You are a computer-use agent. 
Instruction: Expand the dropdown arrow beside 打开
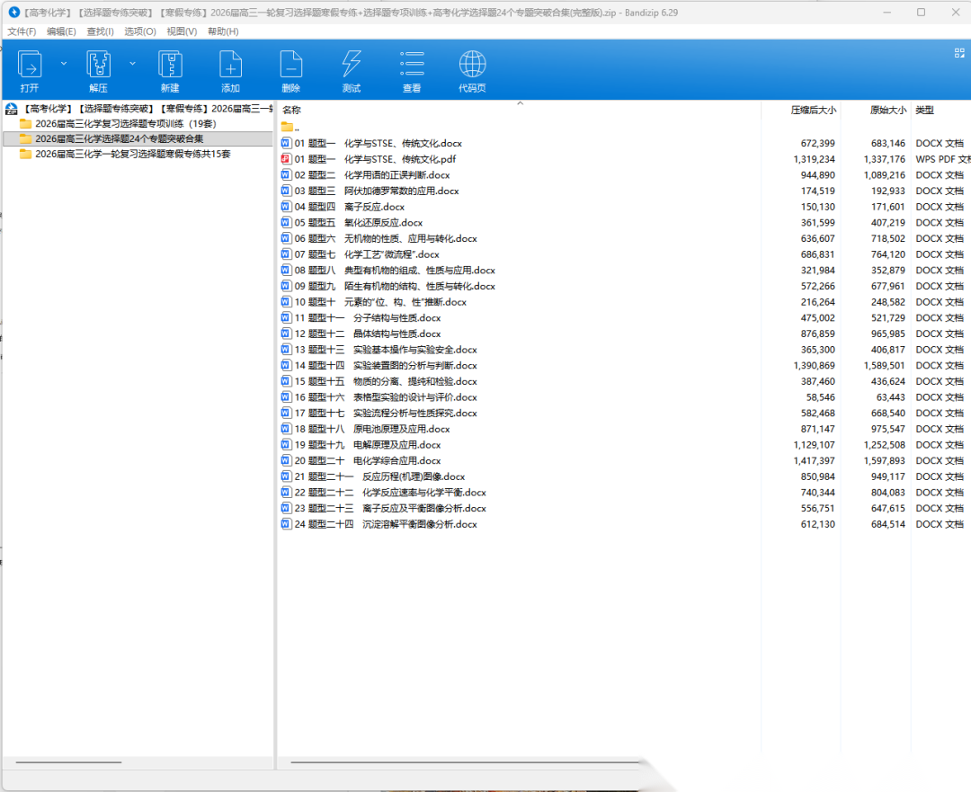(x=64, y=64)
